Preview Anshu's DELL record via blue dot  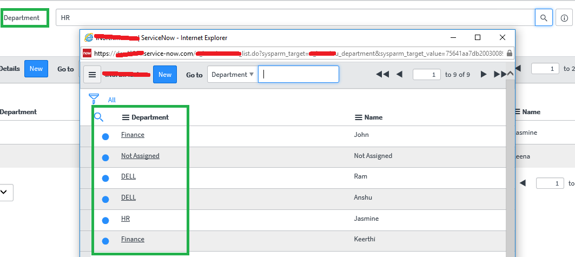coord(105,200)
